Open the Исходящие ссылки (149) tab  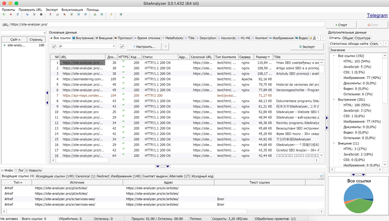[55, 176]
